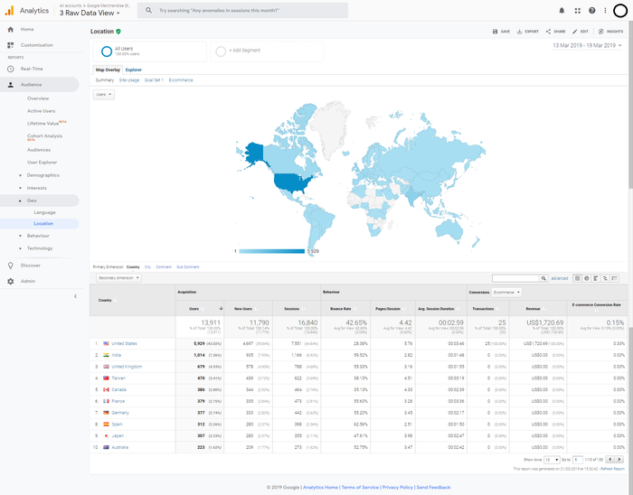The width and height of the screenshot is (633, 495).
Task: Open Admin via the gear icon
Action: coord(11,281)
